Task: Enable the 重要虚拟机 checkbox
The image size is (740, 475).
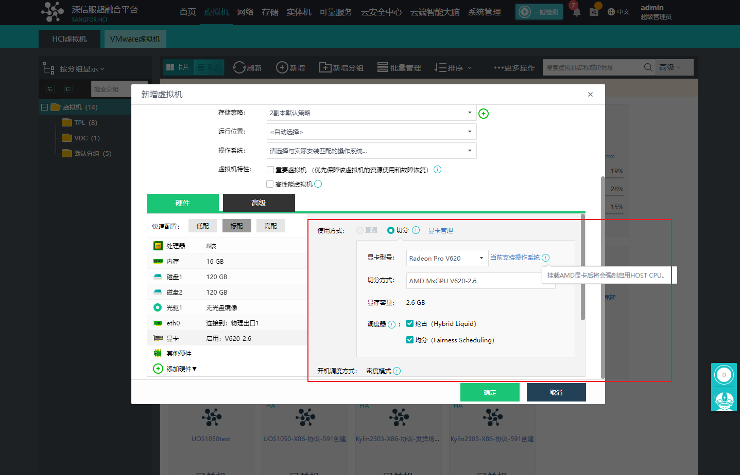Action: (x=270, y=170)
